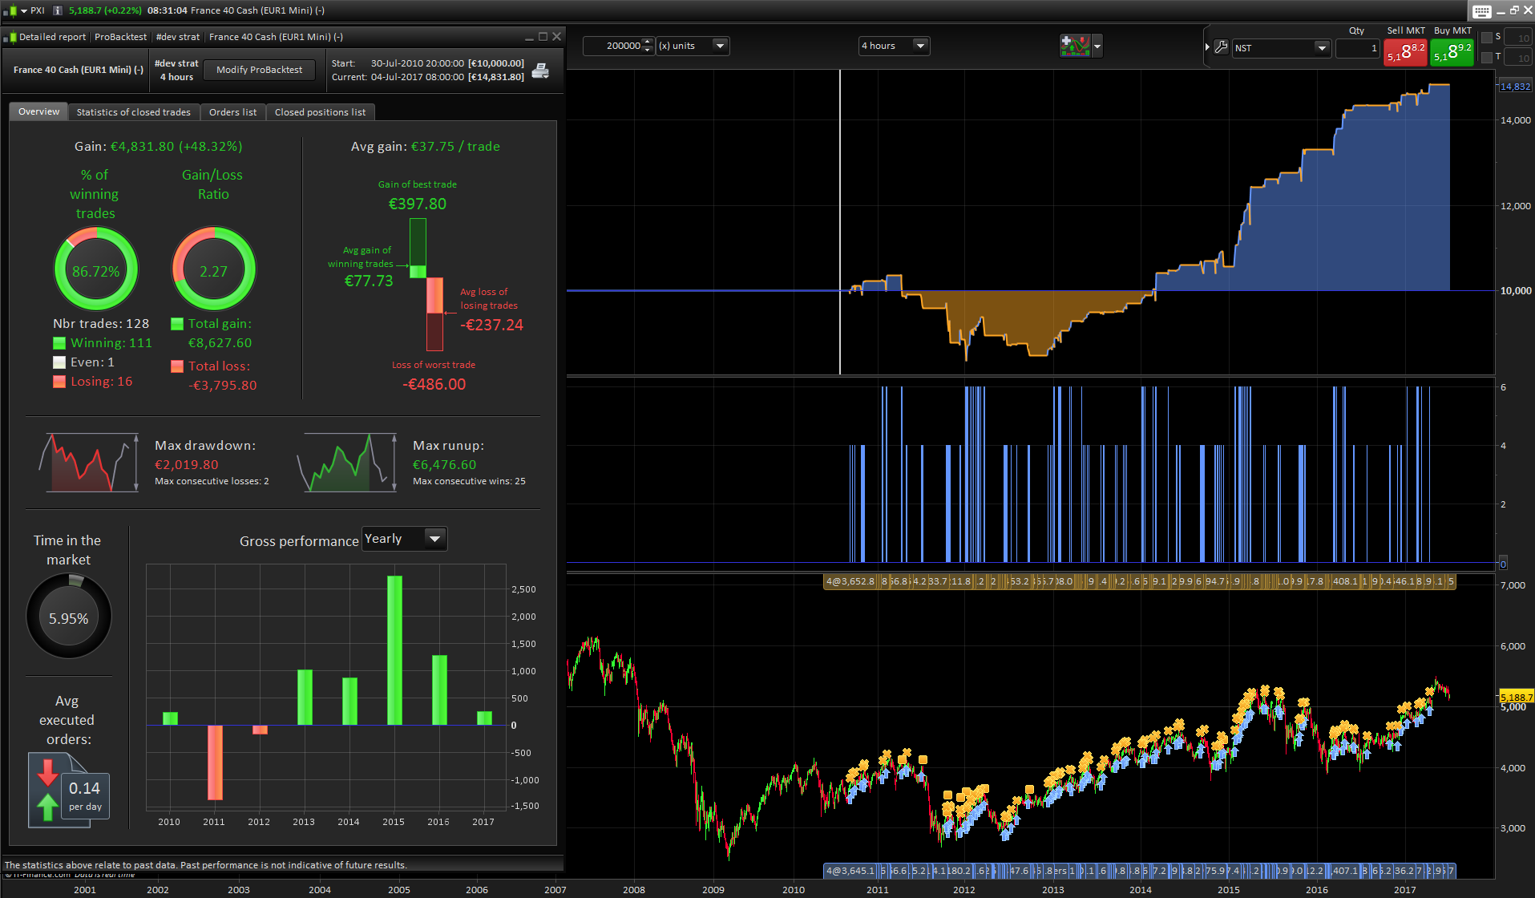Click the green Winning legend swatch
The image size is (1535, 898).
tap(59, 343)
